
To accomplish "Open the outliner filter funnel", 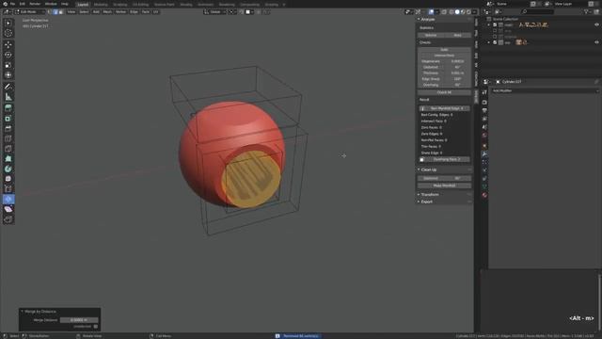I will pos(586,12).
